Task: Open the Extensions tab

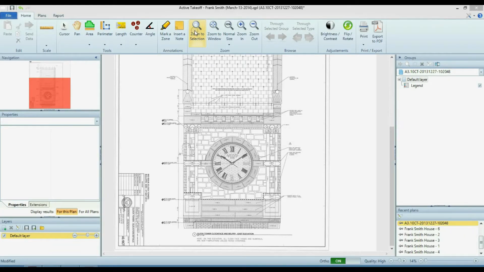Action: click(38, 205)
